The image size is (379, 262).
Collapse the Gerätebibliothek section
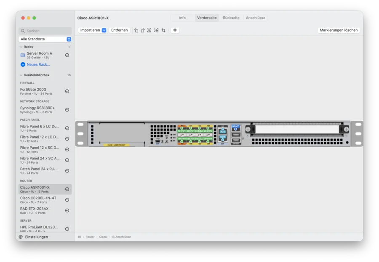pos(21,75)
